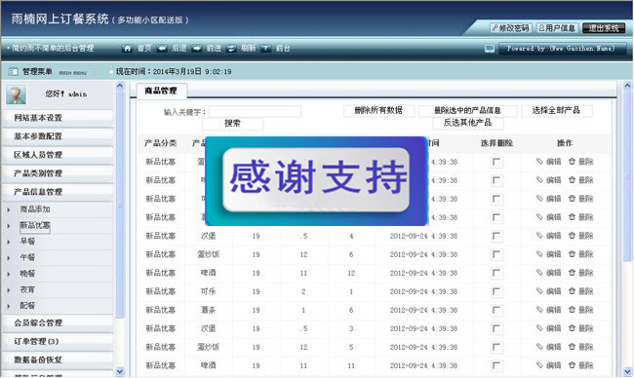Image resolution: width=634 pixels, height=378 pixels.
Task: Expand the 新品优惠 sidebar arrow
Action: tap(9, 226)
